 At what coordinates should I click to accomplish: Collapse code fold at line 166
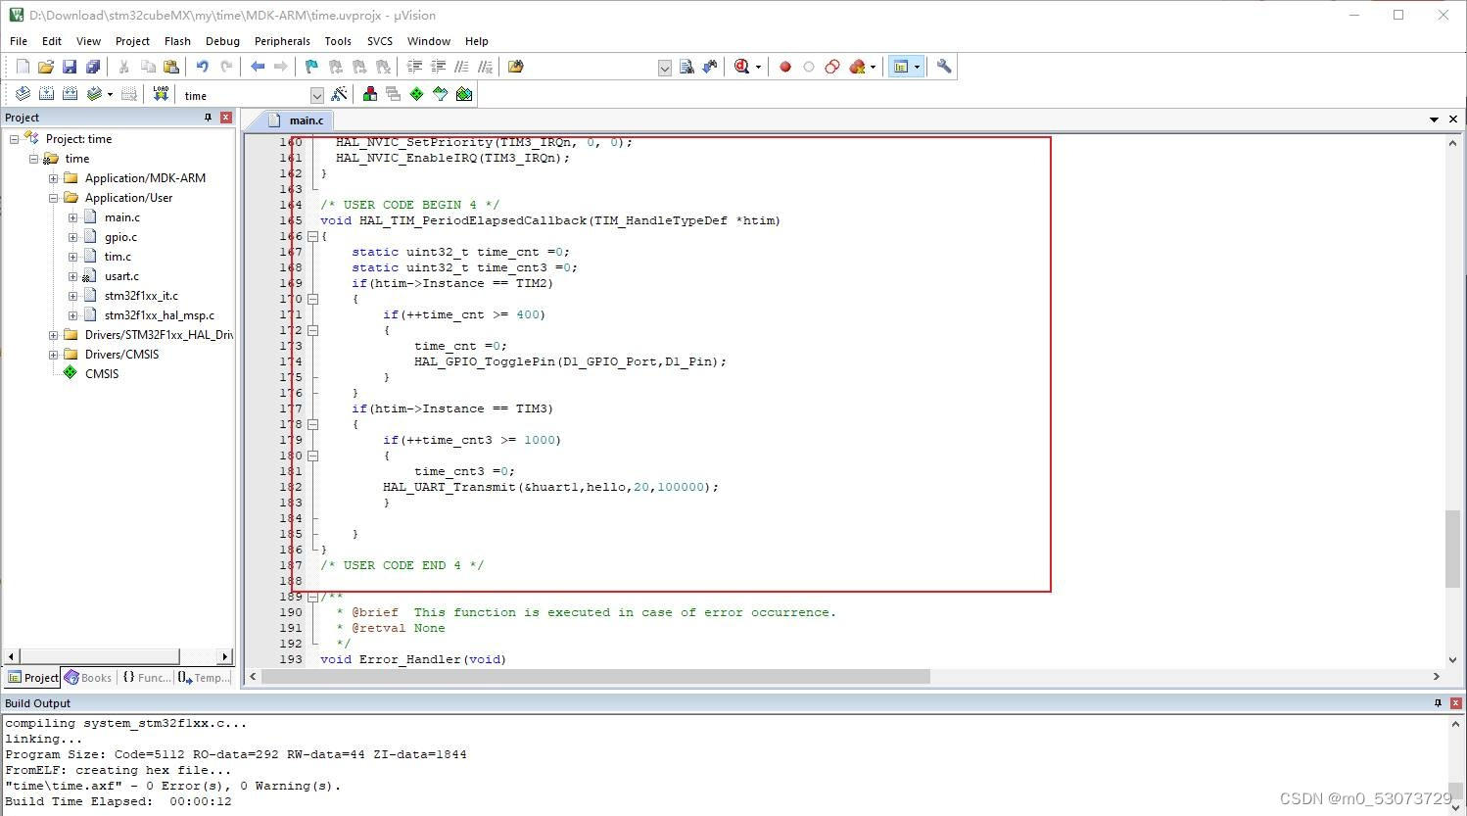point(312,236)
